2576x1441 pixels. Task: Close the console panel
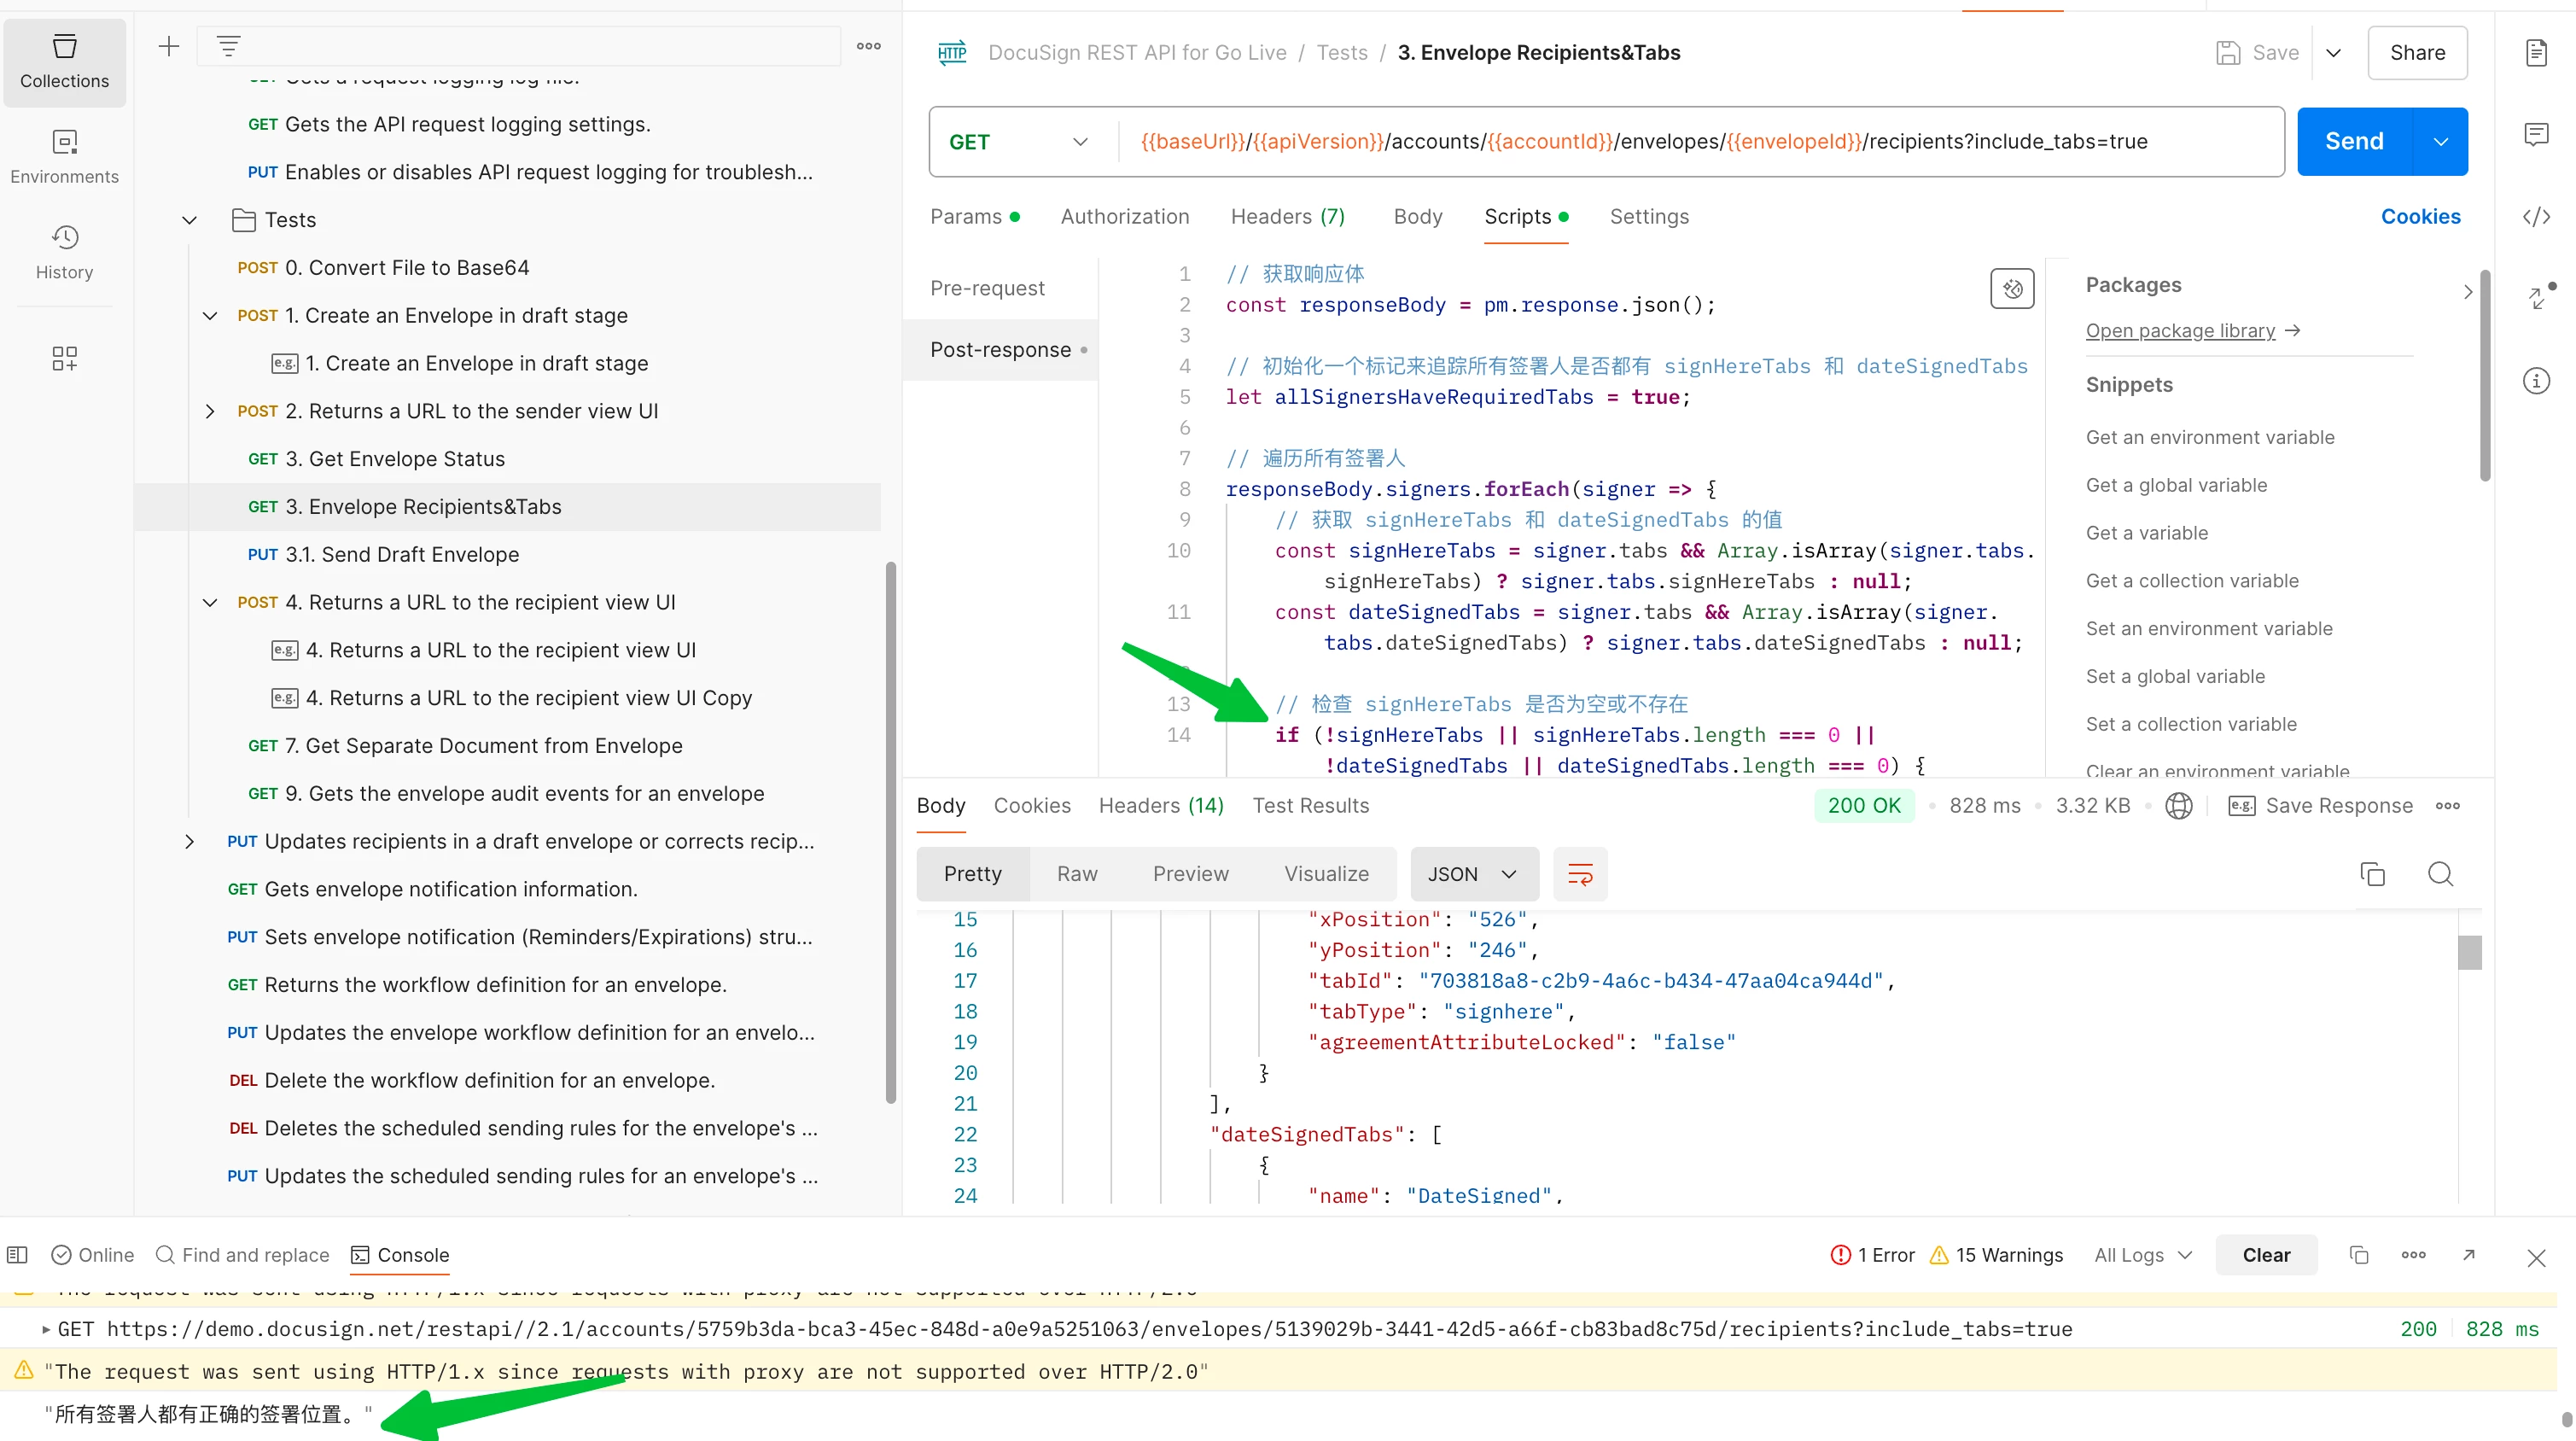coord(2536,1257)
